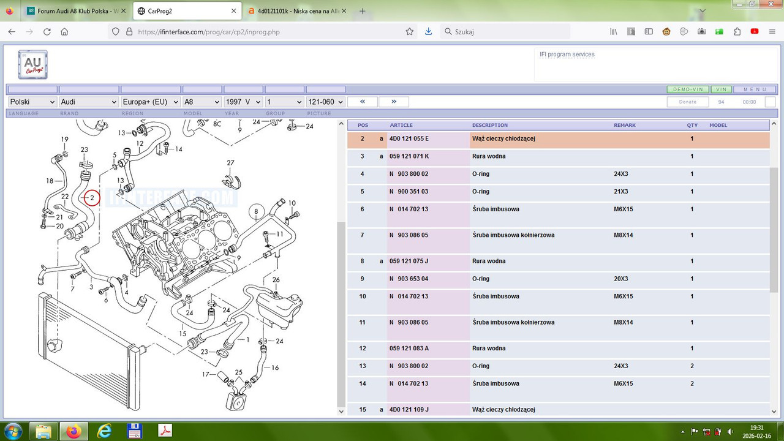Open the Firefox hamburger menu
784x441 pixels.
click(772, 32)
